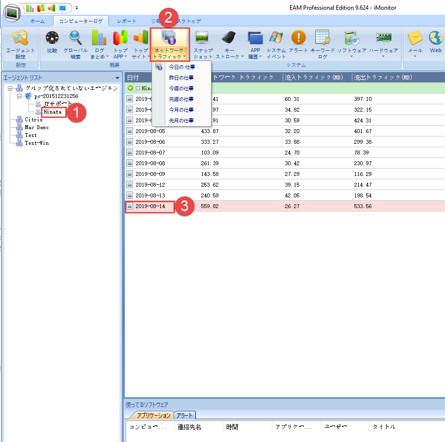Click the 時間 column header in bottom table
The image size is (445, 442).
tap(248, 427)
